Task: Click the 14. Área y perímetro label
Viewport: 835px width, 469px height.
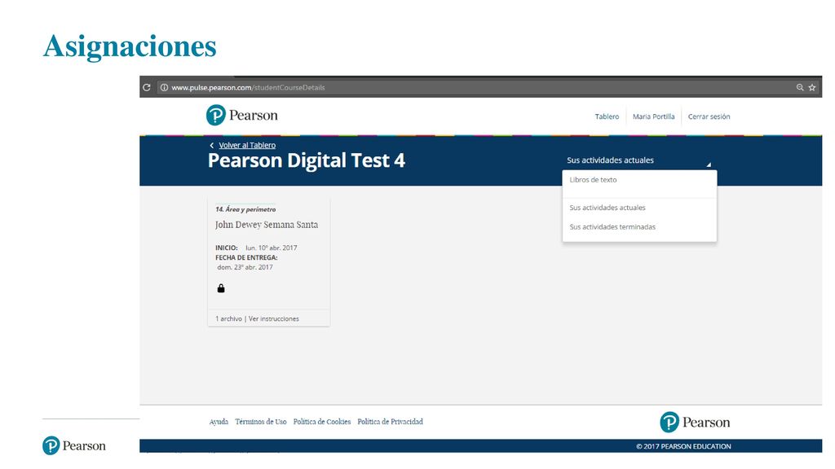Action: coord(245,209)
